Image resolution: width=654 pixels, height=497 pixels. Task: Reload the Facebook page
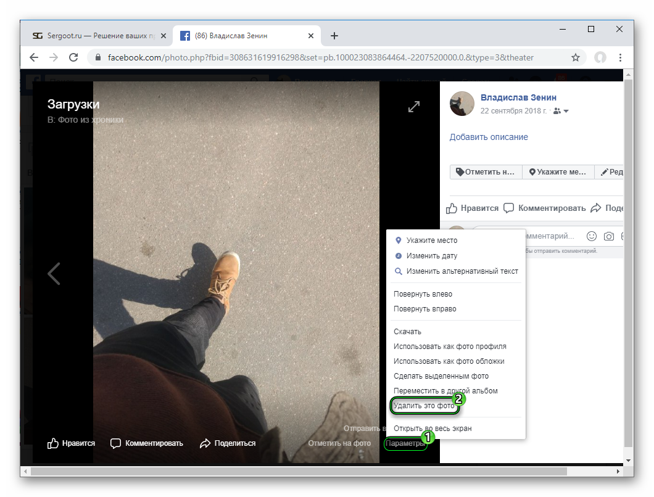pos(73,57)
